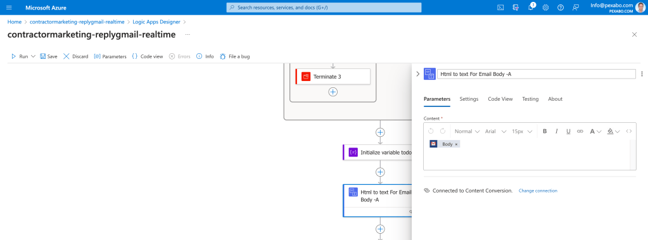The width and height of the screenshot is (648, 240).
Task: Open the Azure portal hamburger menu
Action: [9, 8]
